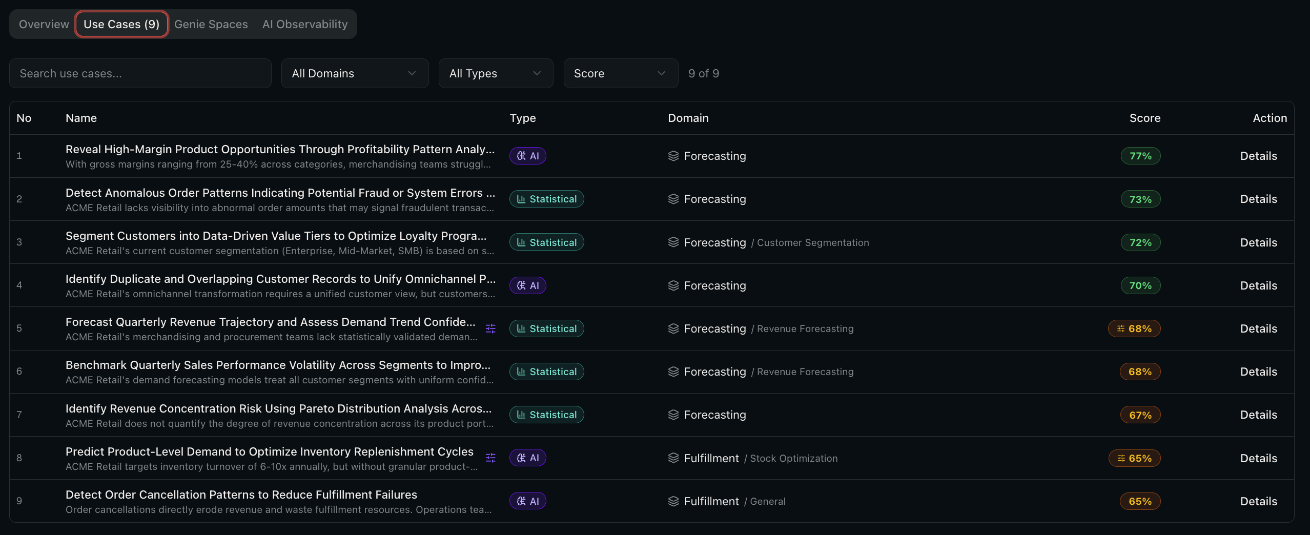Open Details for Identify Revenue Concentration Risk

pyautogui.click(x=1258, y=415)
